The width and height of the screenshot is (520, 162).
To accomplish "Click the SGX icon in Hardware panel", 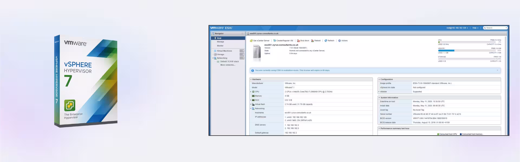I will point(253,100).
